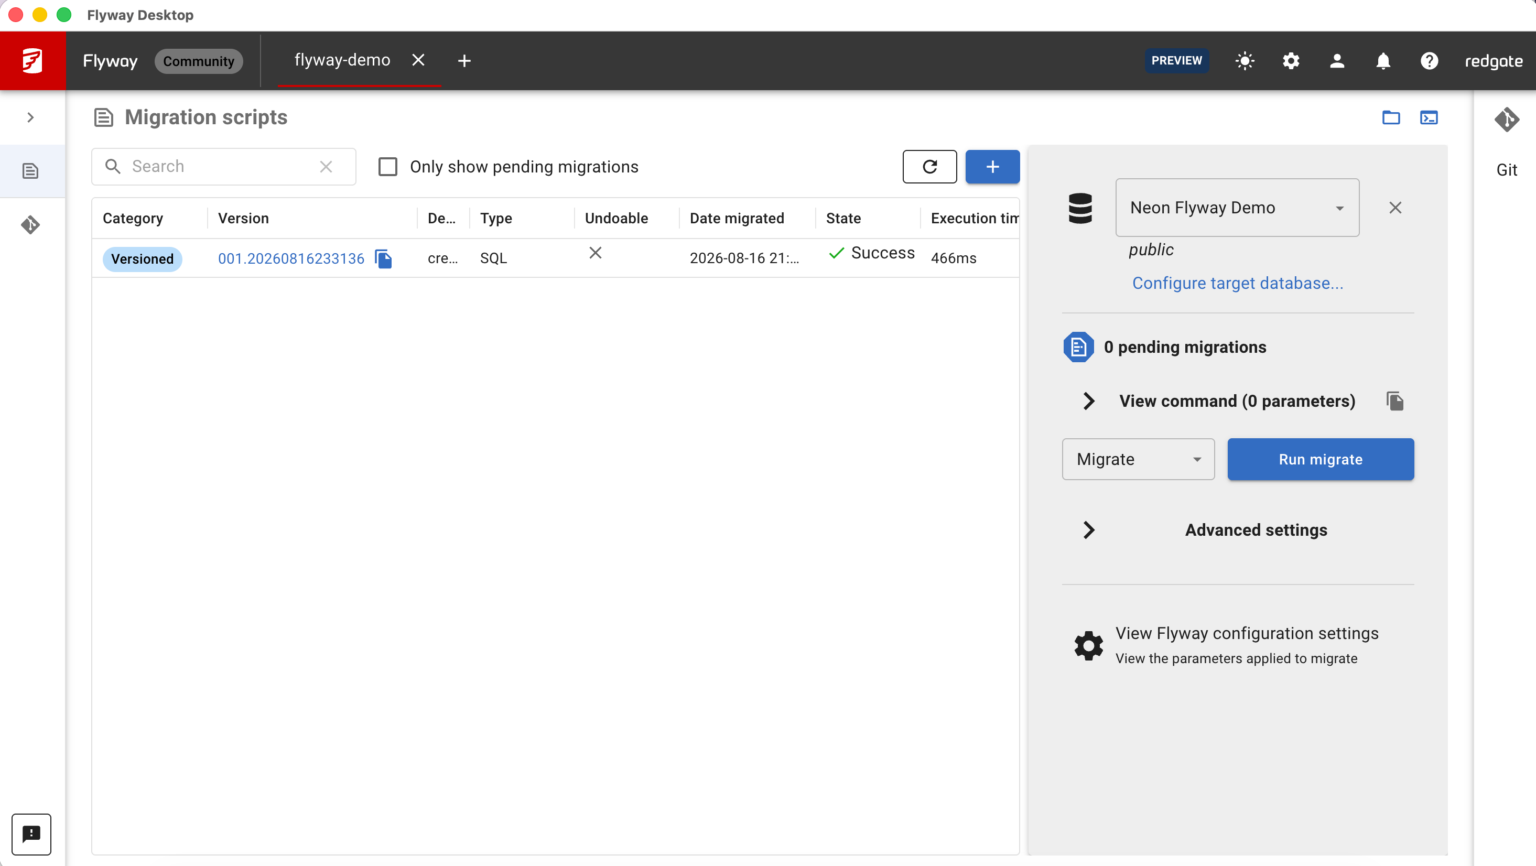
Task: Click the 0 pending migrations text
Action: [1185, 347]
